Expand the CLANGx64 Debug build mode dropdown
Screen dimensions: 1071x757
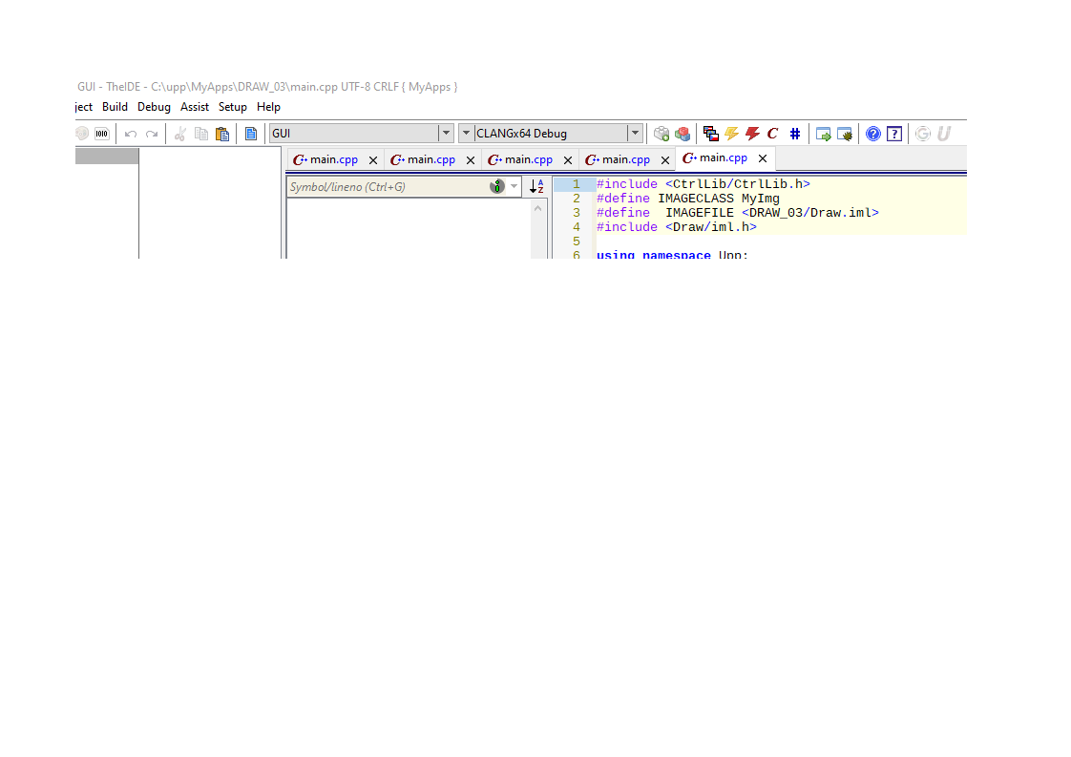pos(635,134)
